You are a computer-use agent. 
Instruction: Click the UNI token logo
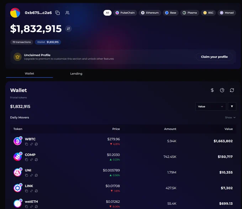[18, 172]
